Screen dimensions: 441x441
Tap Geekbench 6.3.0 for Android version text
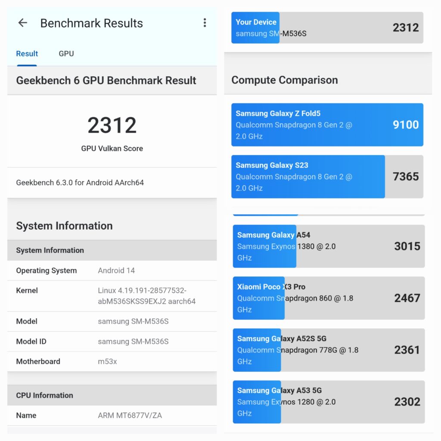[x=80, y=183]
